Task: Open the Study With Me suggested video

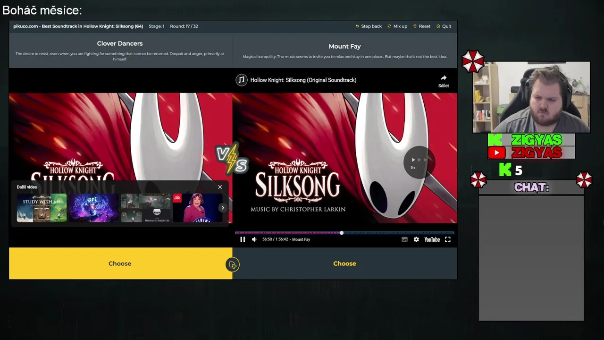Action: coord(42,208)
